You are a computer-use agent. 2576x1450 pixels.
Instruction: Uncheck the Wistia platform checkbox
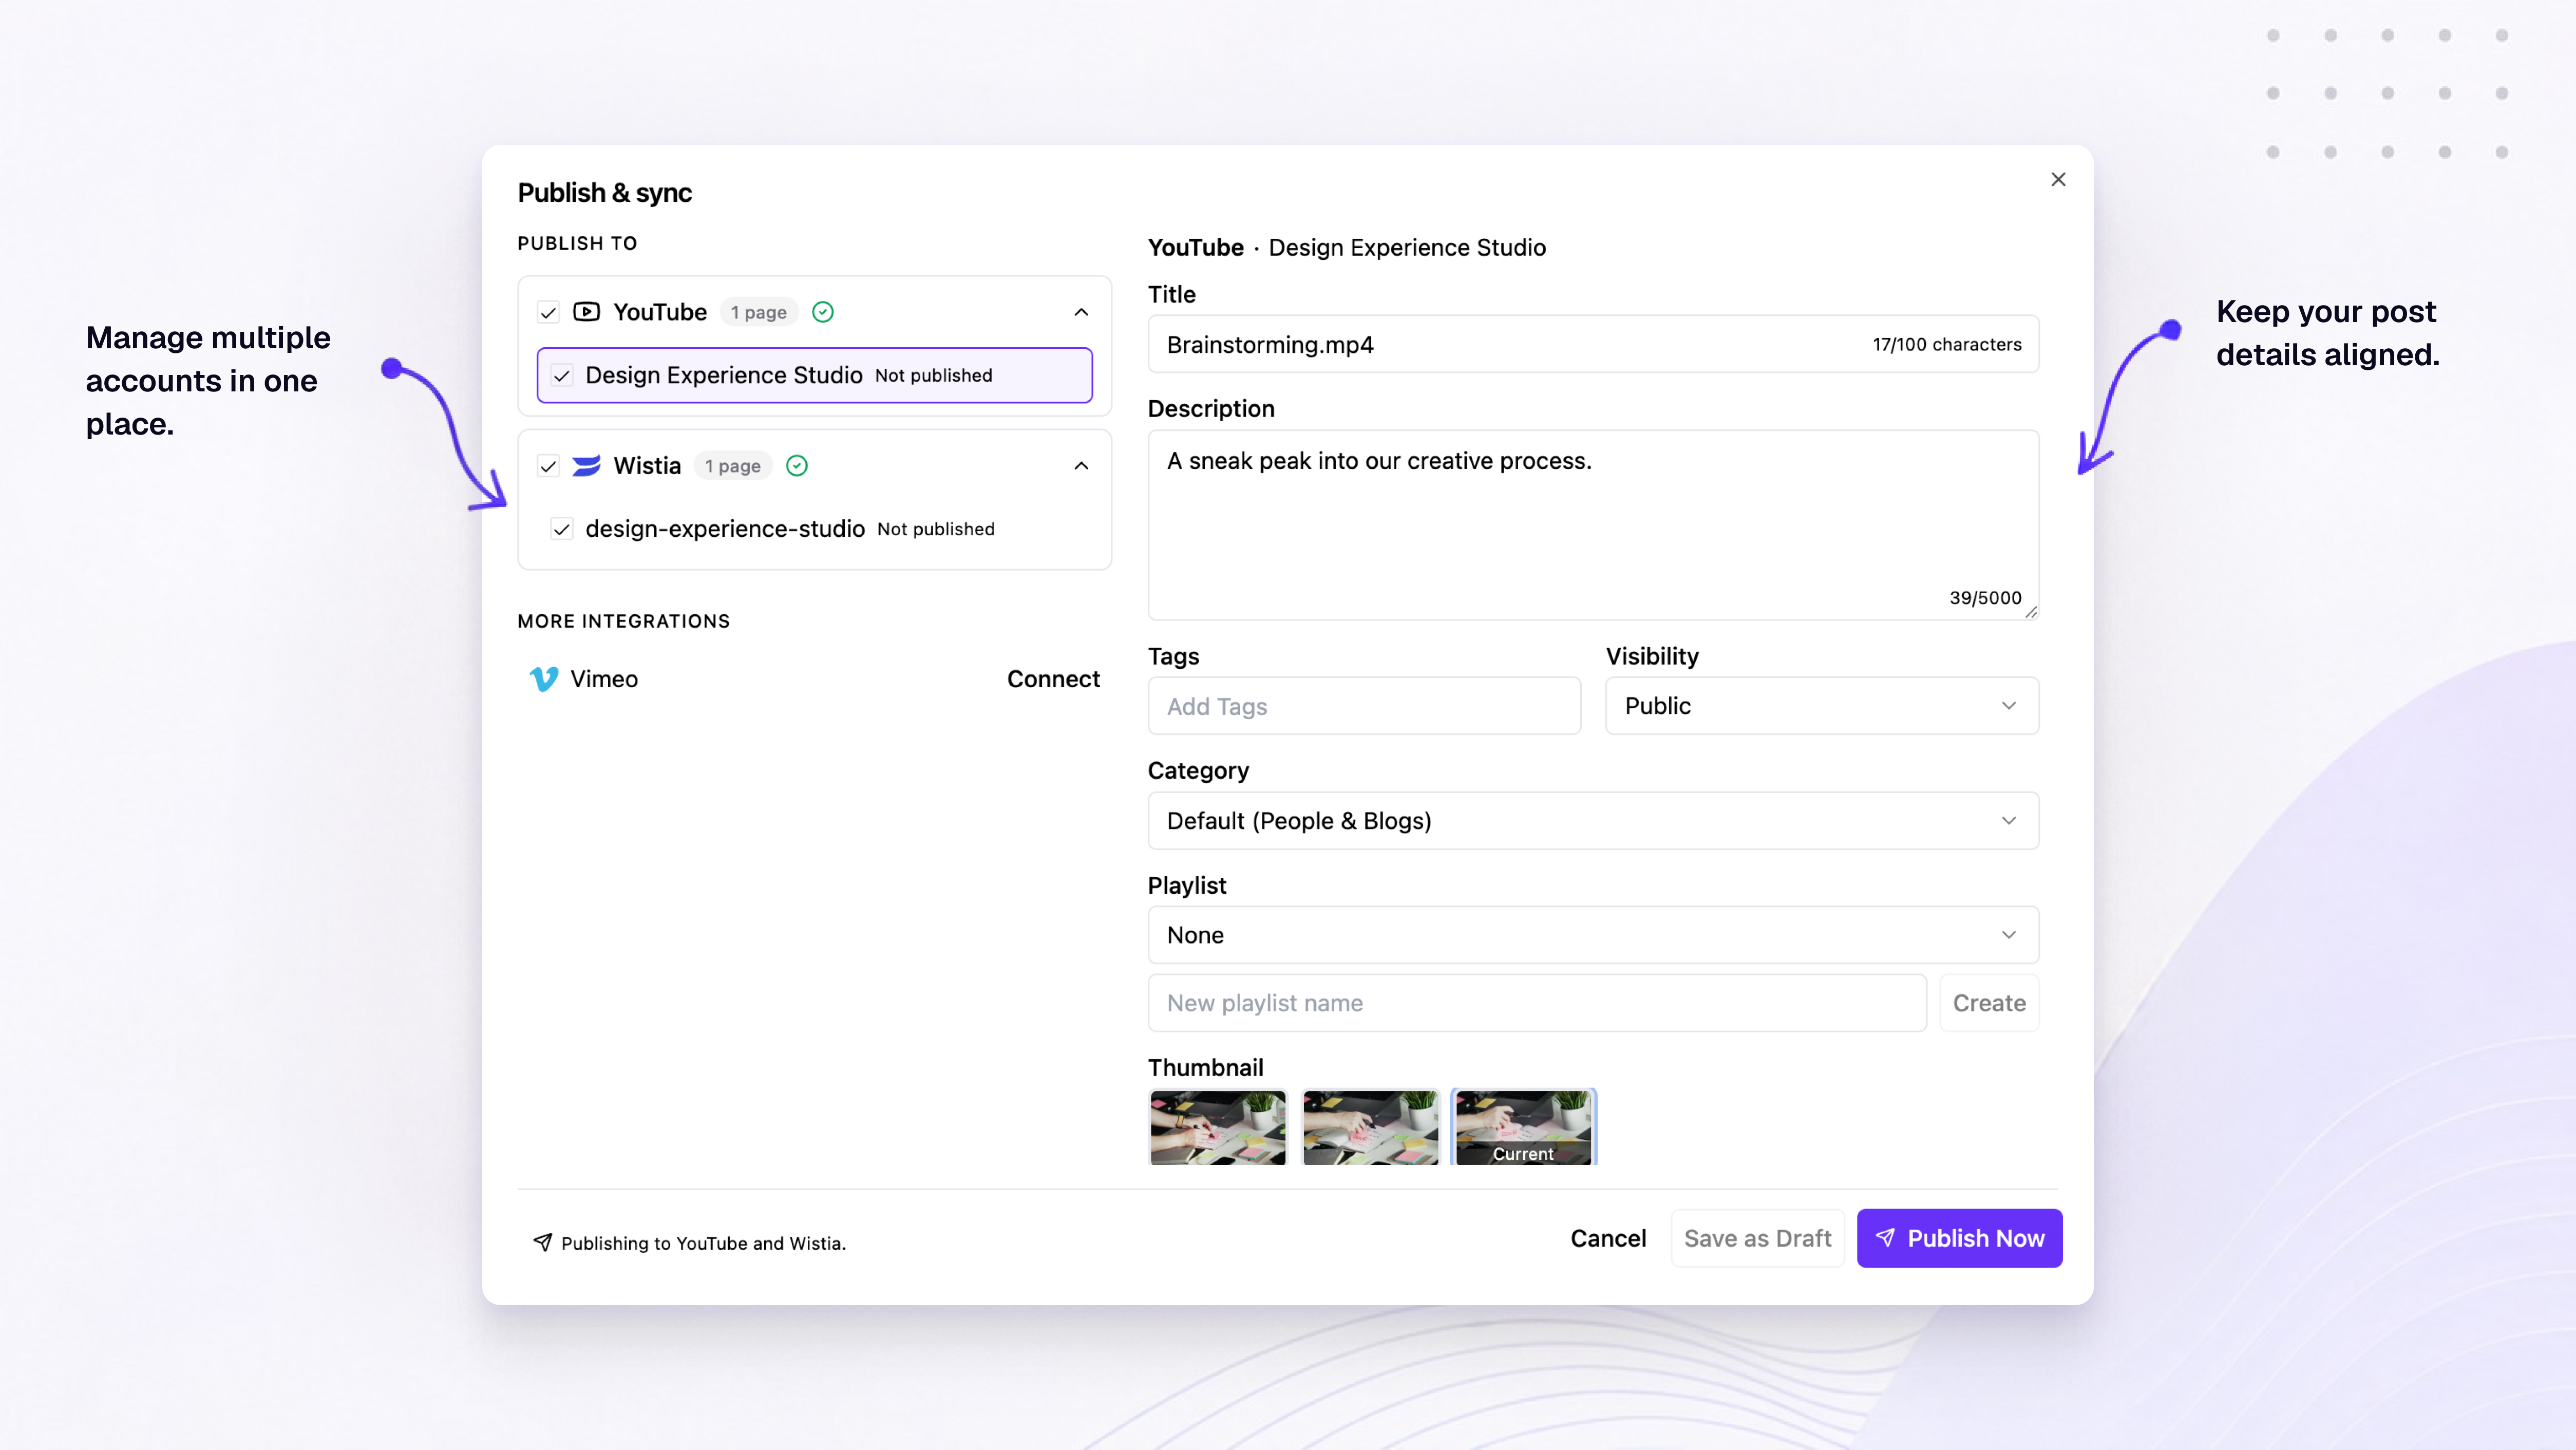(548, 467)
